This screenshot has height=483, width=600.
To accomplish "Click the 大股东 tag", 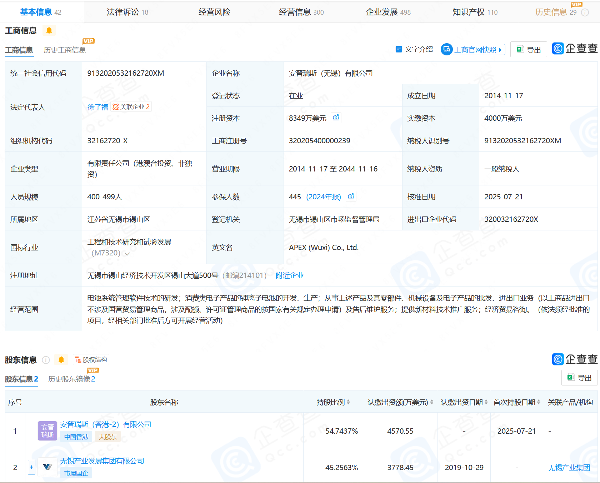I will coord(108,437).
